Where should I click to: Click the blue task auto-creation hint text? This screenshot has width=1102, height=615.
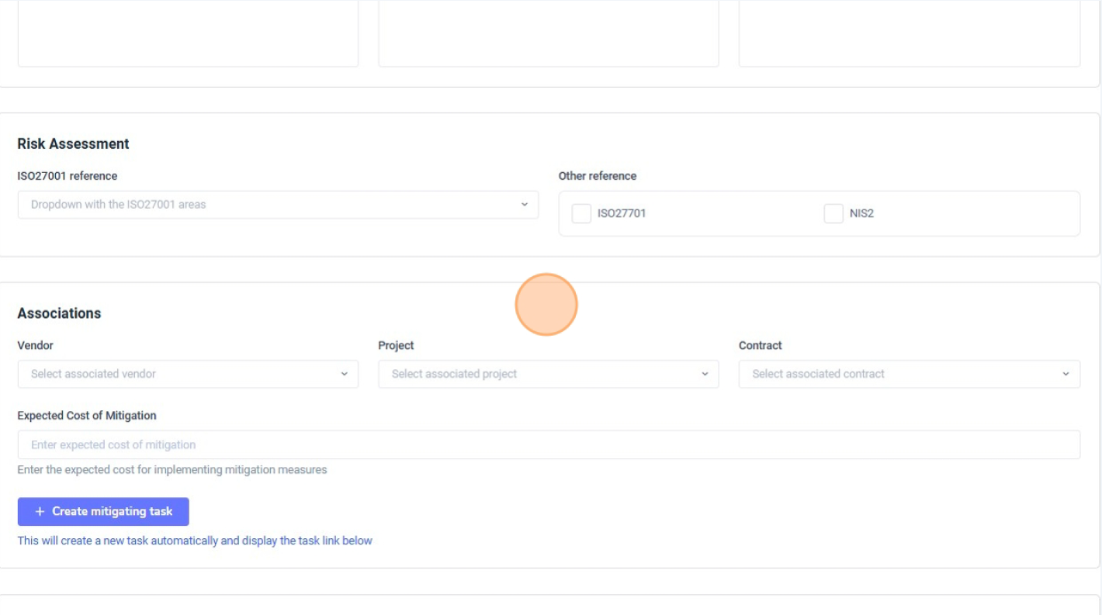(x=195, y=541)
